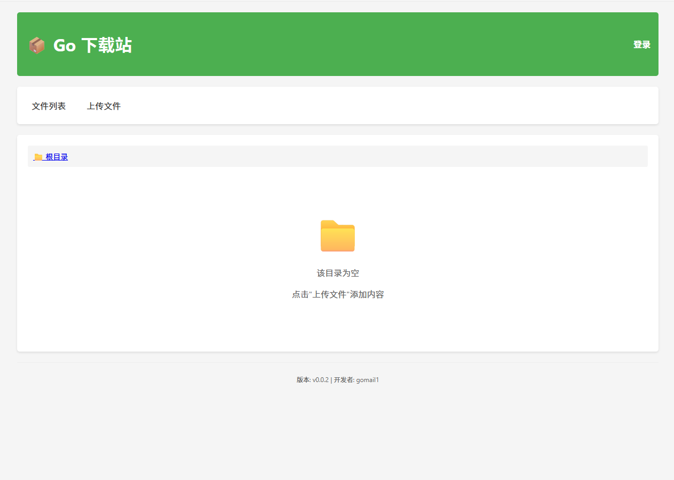Click 上传文件 in the navigation bar
674x480 pixels.
[x=104, y=105]
